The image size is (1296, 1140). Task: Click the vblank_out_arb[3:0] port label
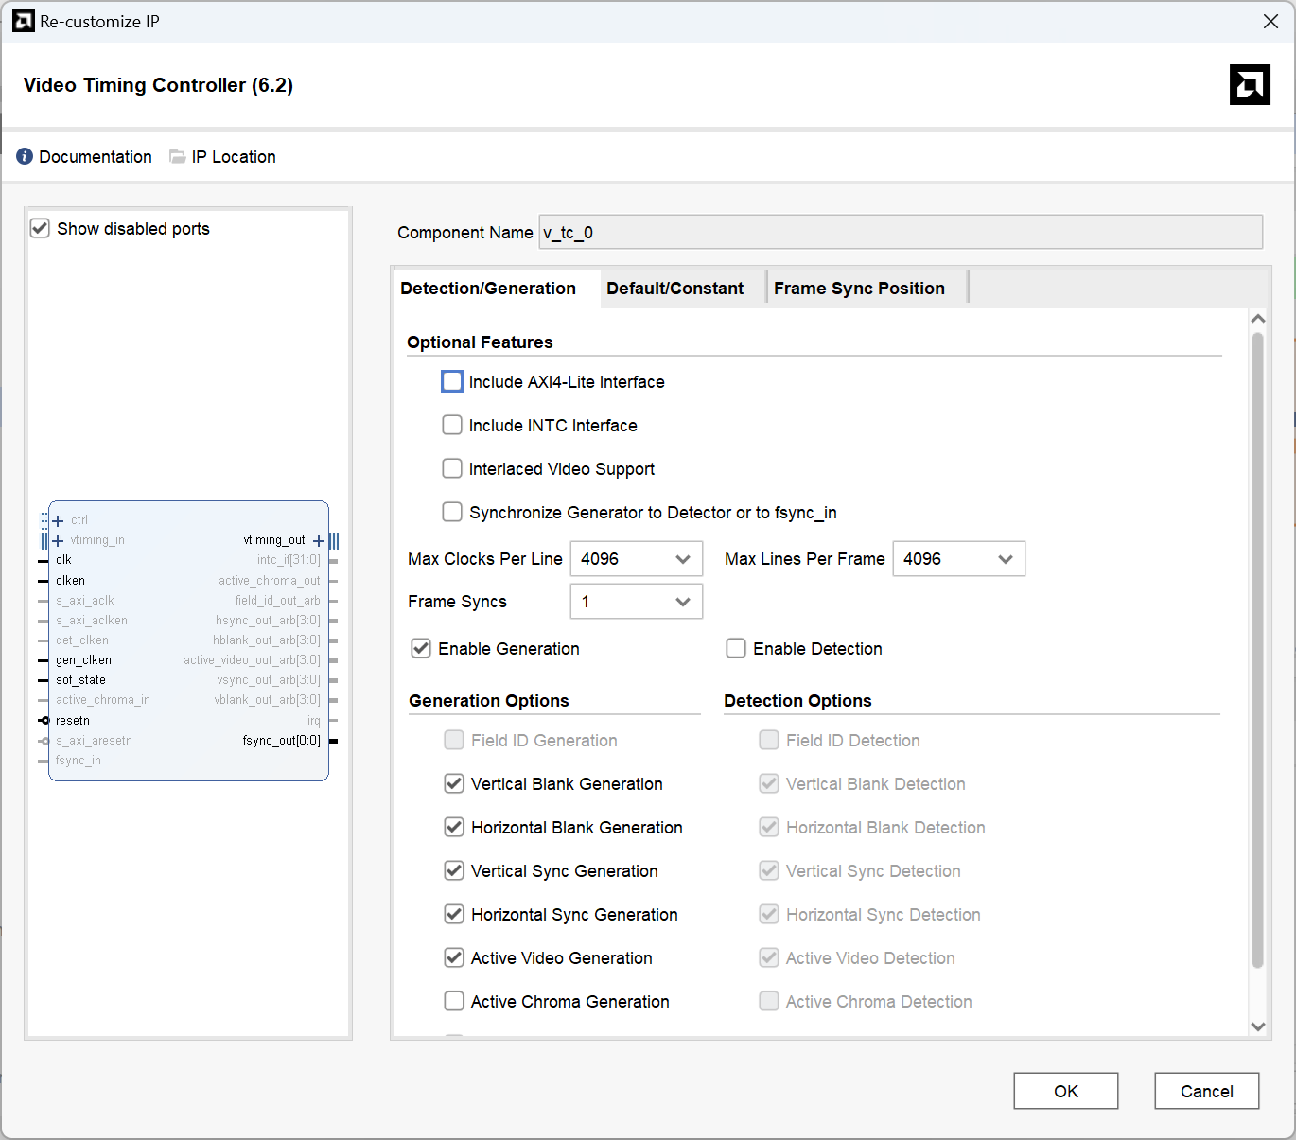(x=268, y=700)
